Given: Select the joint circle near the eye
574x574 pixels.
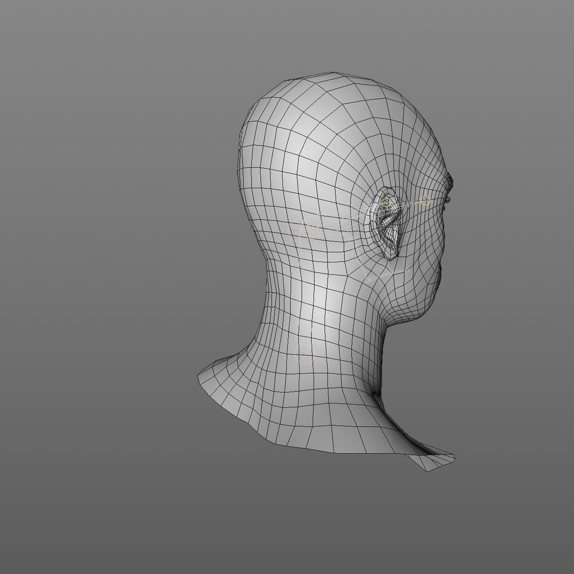Looking at the screenshot, I should pos(425,200).
